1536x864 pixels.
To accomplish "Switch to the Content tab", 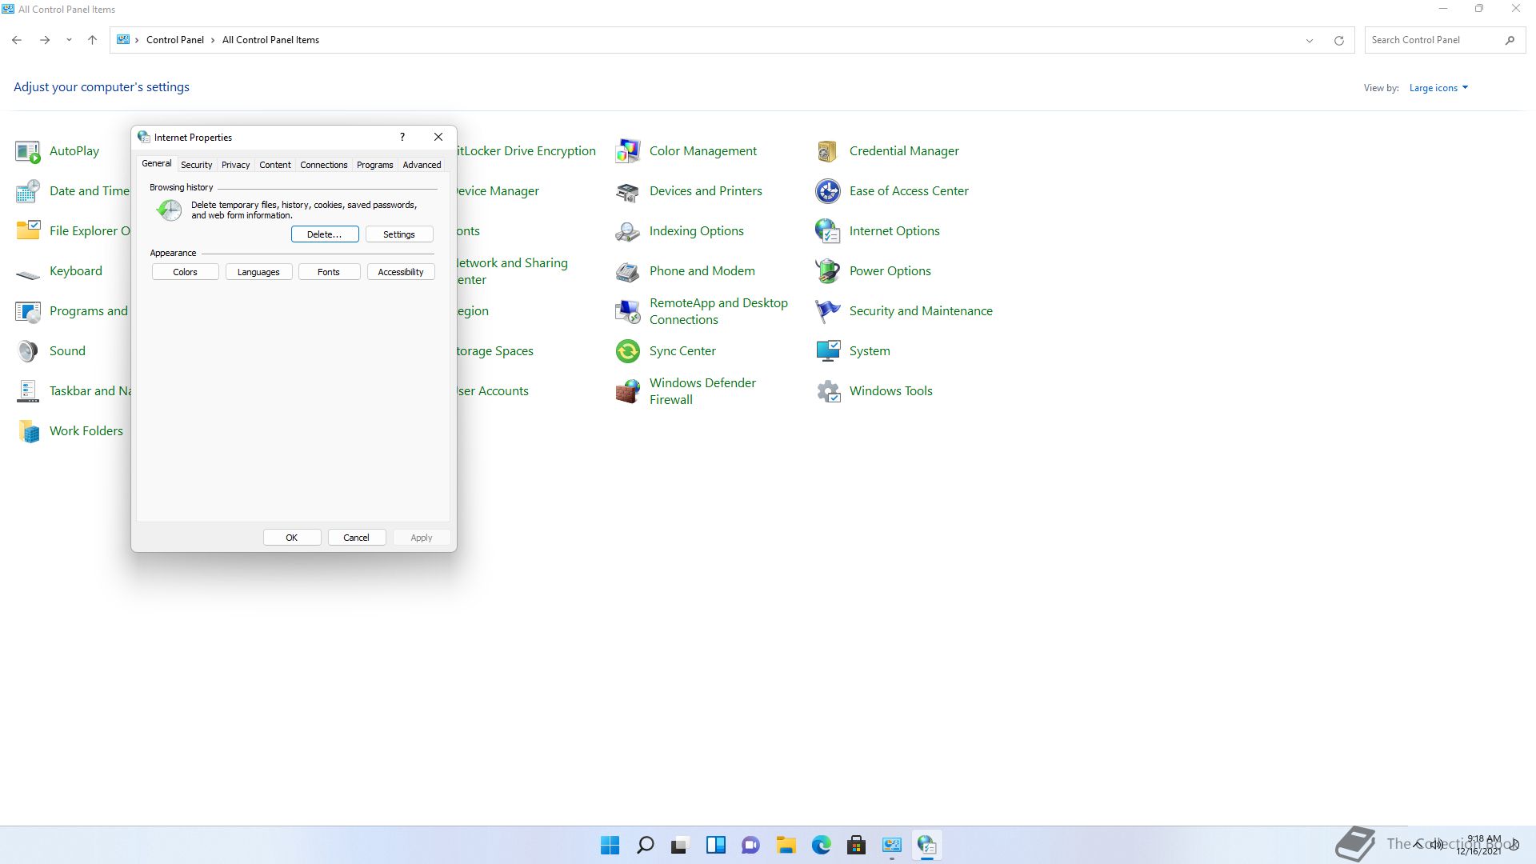I will pos(274,165).
